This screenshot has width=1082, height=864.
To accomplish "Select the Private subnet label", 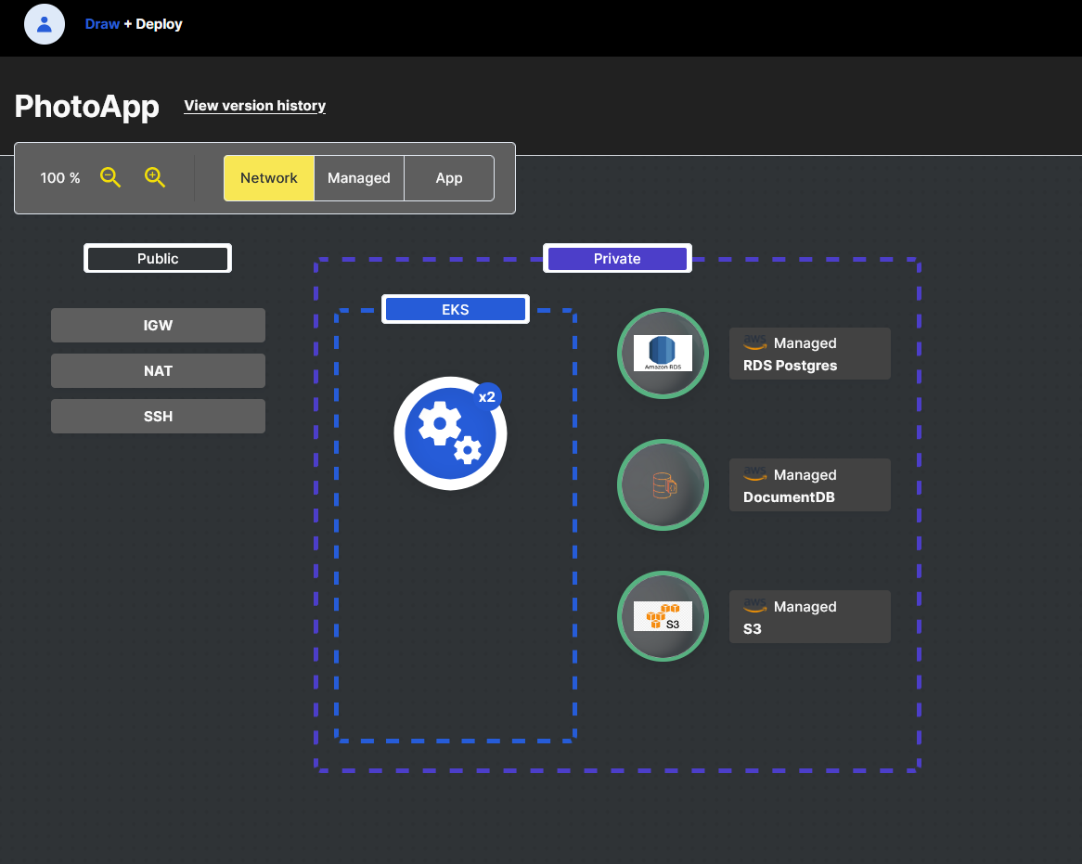I will (618, 258).
